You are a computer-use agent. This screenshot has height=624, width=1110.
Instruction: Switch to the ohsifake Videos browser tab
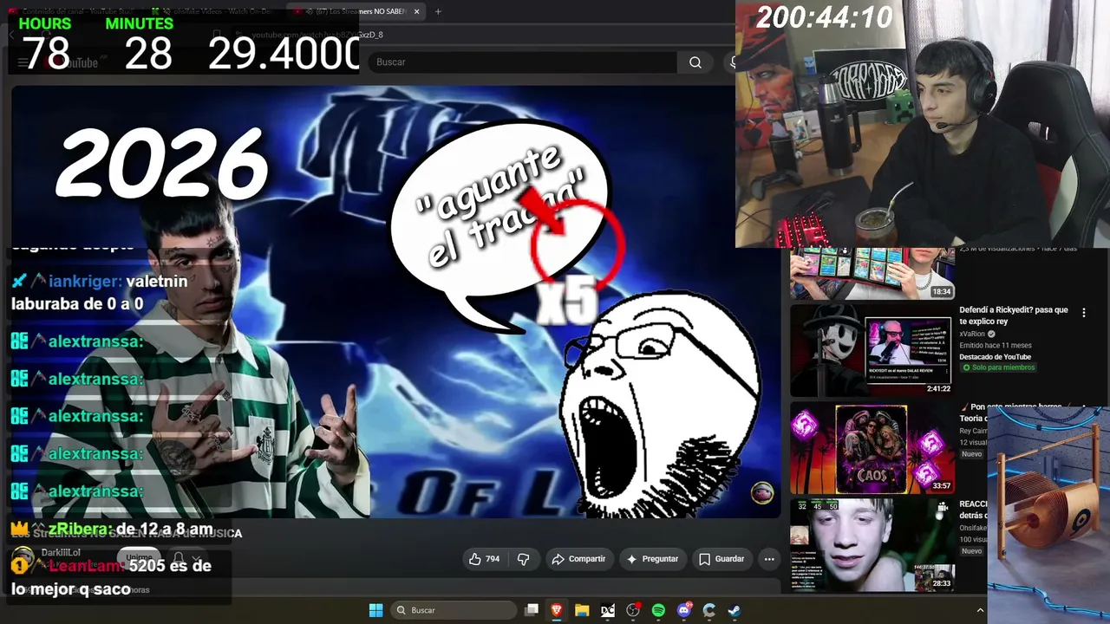tap(219, 11)
